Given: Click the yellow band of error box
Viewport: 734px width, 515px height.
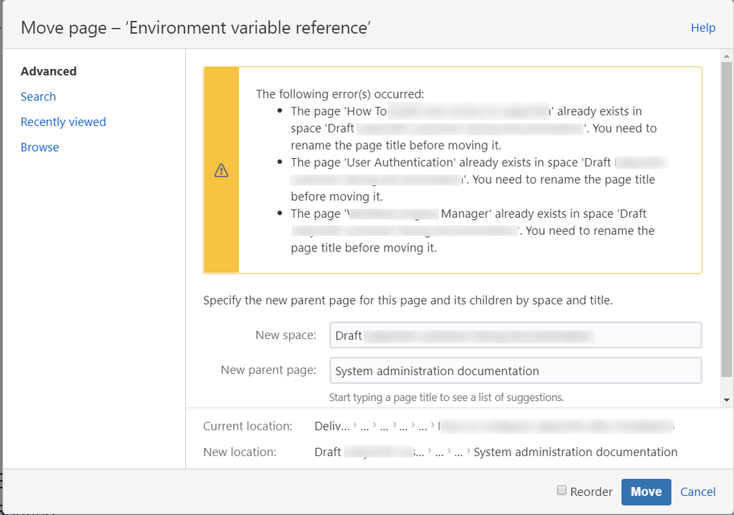Looking at the screenshot, I should (x=221, y=170).
